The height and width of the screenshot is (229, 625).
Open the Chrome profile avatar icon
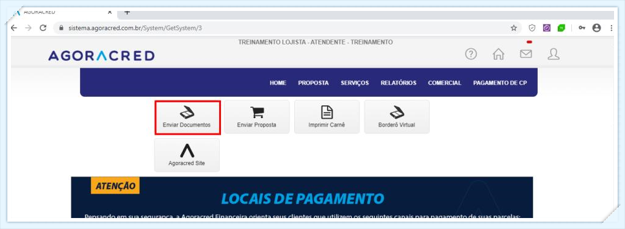tap(596, 28)
